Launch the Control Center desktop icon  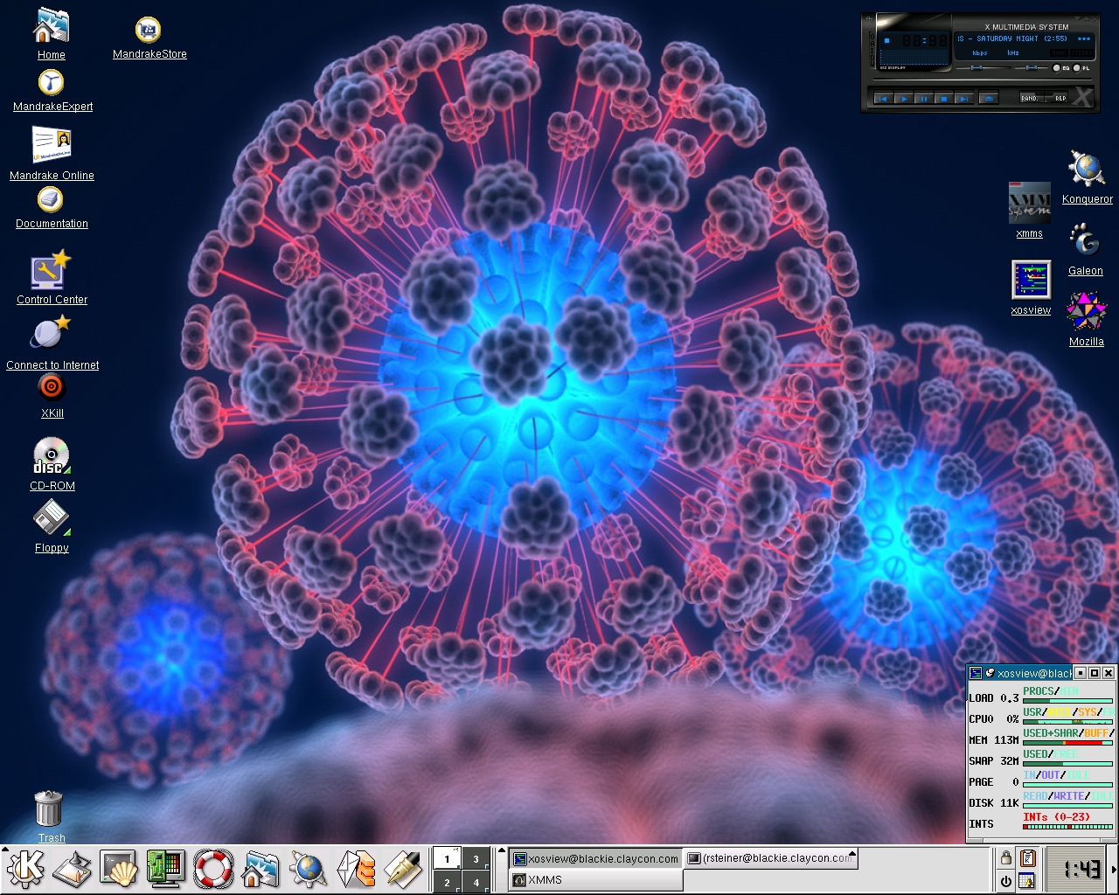[52, 277]
